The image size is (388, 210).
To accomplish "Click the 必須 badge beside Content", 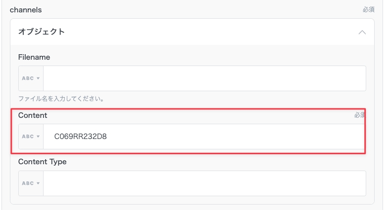I will [360, 115].
